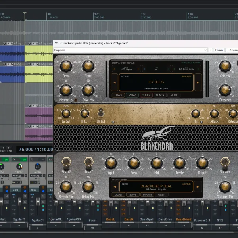Go to project End transport button
The width and height of the screenshot is (238, 238).
[9, 149]
